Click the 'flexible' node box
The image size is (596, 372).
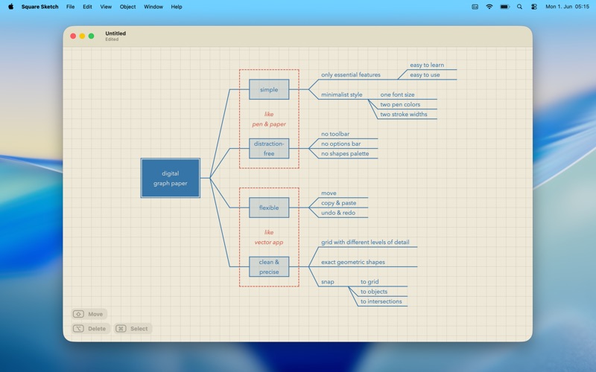pos(269,208)
